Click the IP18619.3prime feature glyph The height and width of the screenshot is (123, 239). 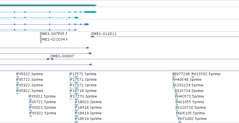77,122
